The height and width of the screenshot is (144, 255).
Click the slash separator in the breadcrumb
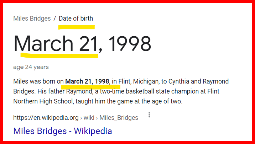pos(54,18)
